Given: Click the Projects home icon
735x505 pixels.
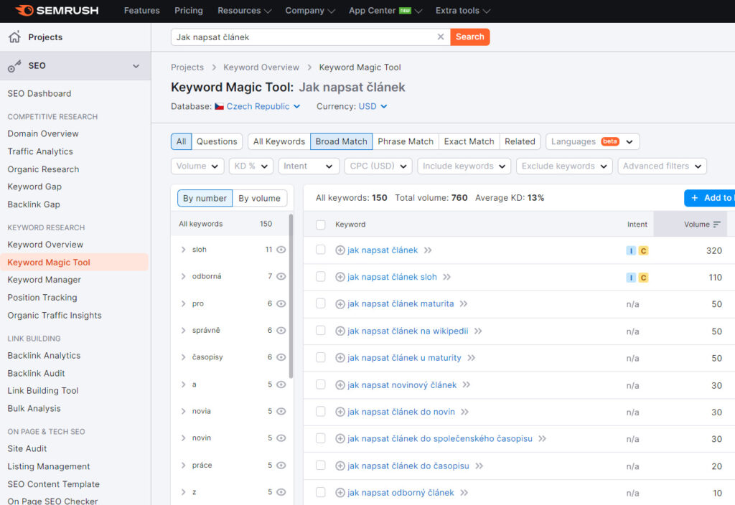Looking at the screenshot, I should 14,37.
